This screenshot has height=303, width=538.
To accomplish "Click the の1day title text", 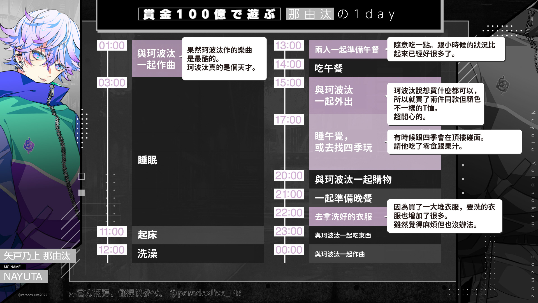I will coord(366,14).
